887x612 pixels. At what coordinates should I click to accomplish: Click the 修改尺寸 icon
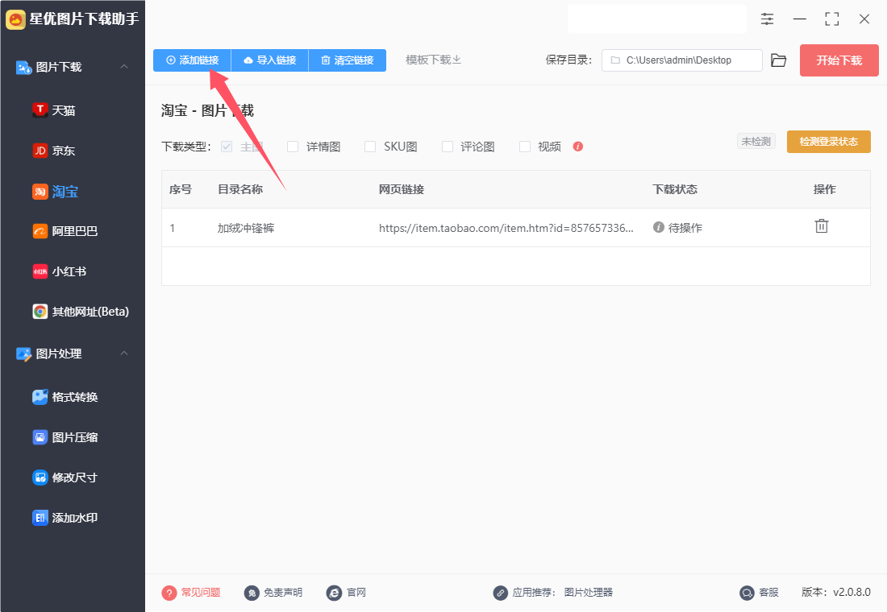pos(40,478)
